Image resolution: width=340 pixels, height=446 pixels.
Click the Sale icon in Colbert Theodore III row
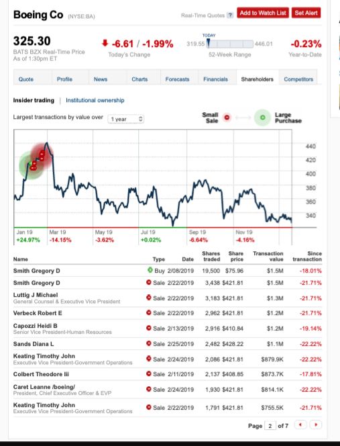pos(148,373)
